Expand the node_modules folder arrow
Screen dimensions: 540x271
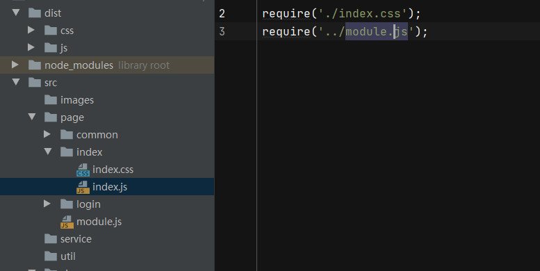pyautogui.click(x=15, y=65)
